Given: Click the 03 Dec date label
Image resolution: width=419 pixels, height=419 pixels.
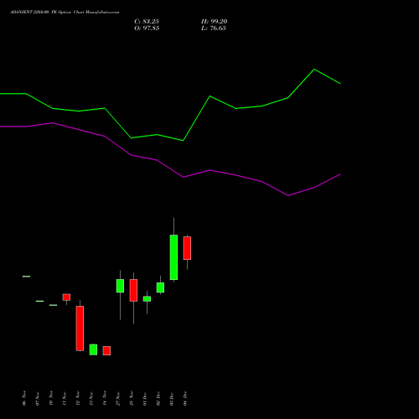Looking at the screenshot, I should 172,399.
